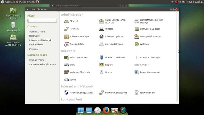Image resolution: width=204 pixels, height=115 pixels.
Task: Go to Personal group in sidebar
Action: coord(34,49)
